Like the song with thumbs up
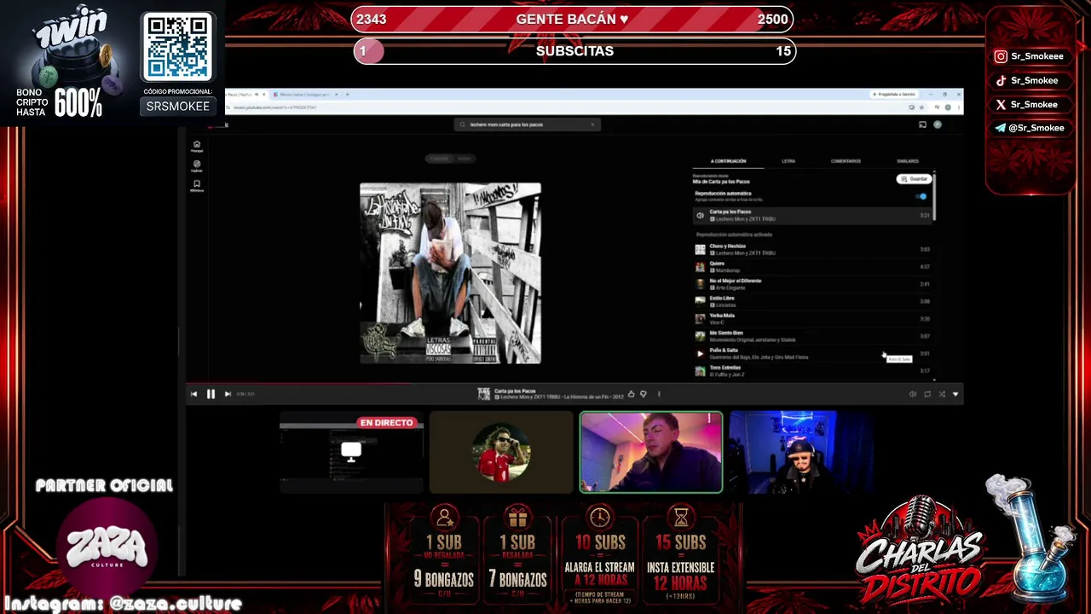Image resolution: width=1091 pixels, height=614 pixels. click(x=631, y=394)
